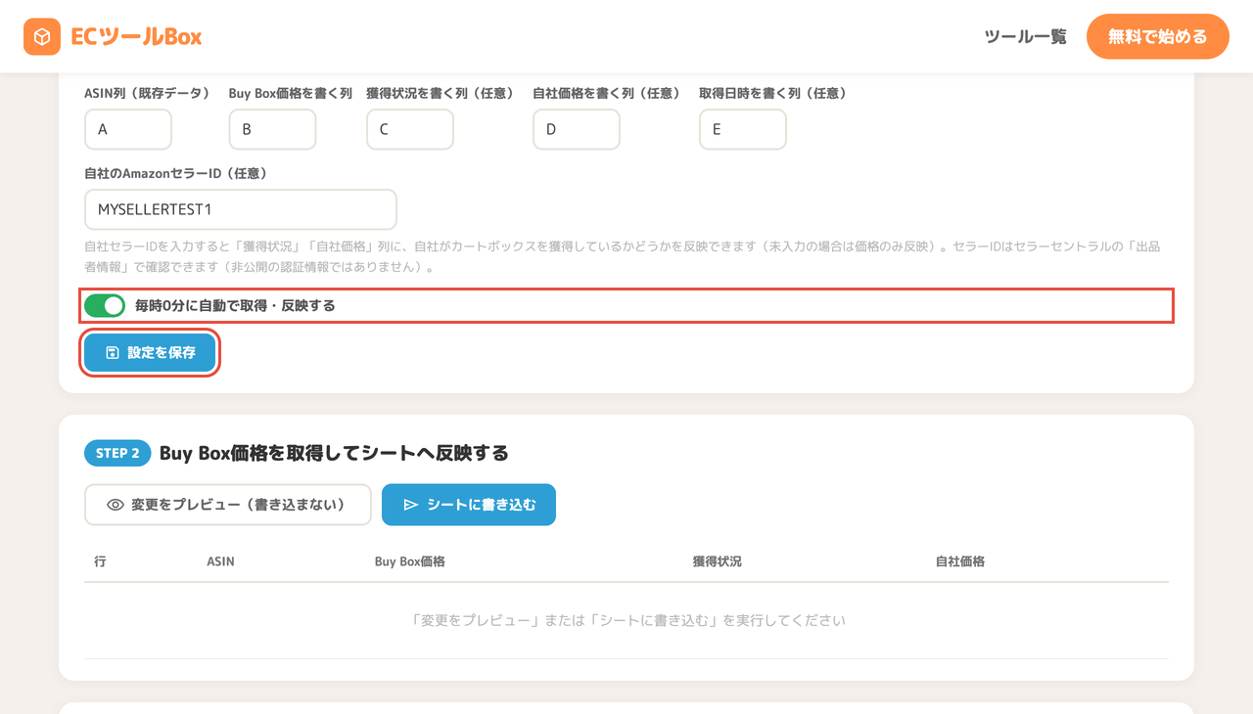The width and height of the screenshot is (1253, 714).
Task: Click the 行 table column header
Action: pos(100,561)
